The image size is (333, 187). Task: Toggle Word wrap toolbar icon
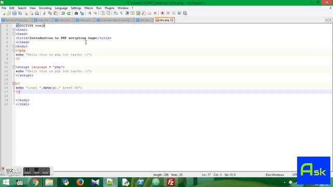point(116,14)
